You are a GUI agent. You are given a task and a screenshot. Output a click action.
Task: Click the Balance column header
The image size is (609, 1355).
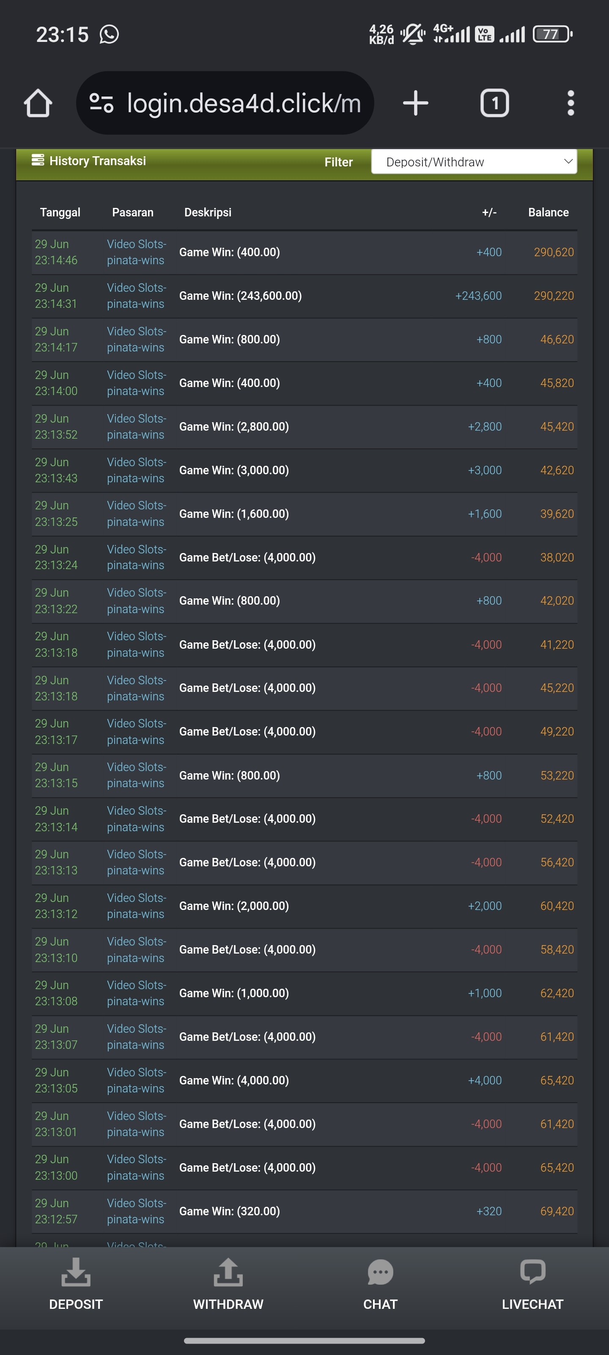coord(548,213)
